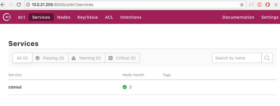
Task: Click the magnifying glass search button
Action: 267,58
